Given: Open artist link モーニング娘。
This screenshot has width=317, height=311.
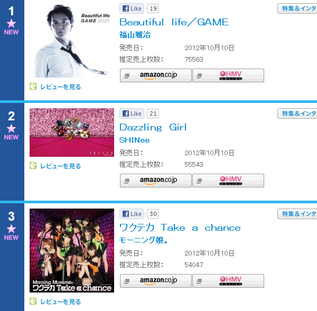Looking at the screenshot, I should click(x=144, y=240).
